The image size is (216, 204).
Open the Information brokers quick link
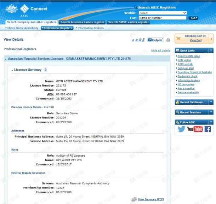(189, 80)
